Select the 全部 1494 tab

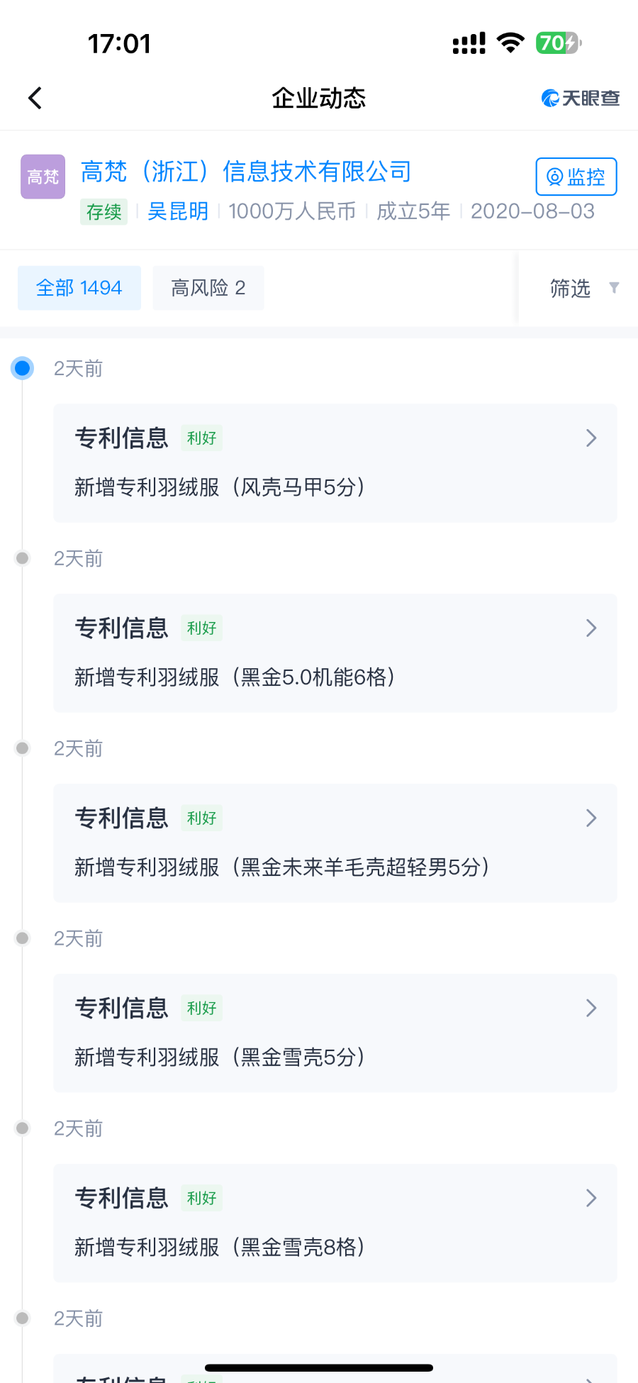tap(79, 288)
